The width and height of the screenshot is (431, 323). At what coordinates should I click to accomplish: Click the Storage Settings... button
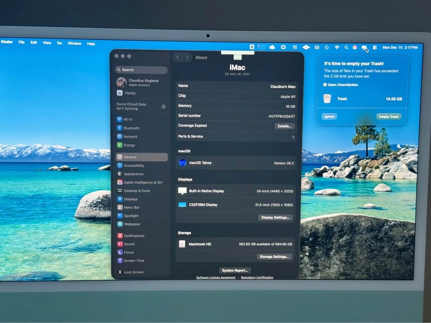point(274,257)
